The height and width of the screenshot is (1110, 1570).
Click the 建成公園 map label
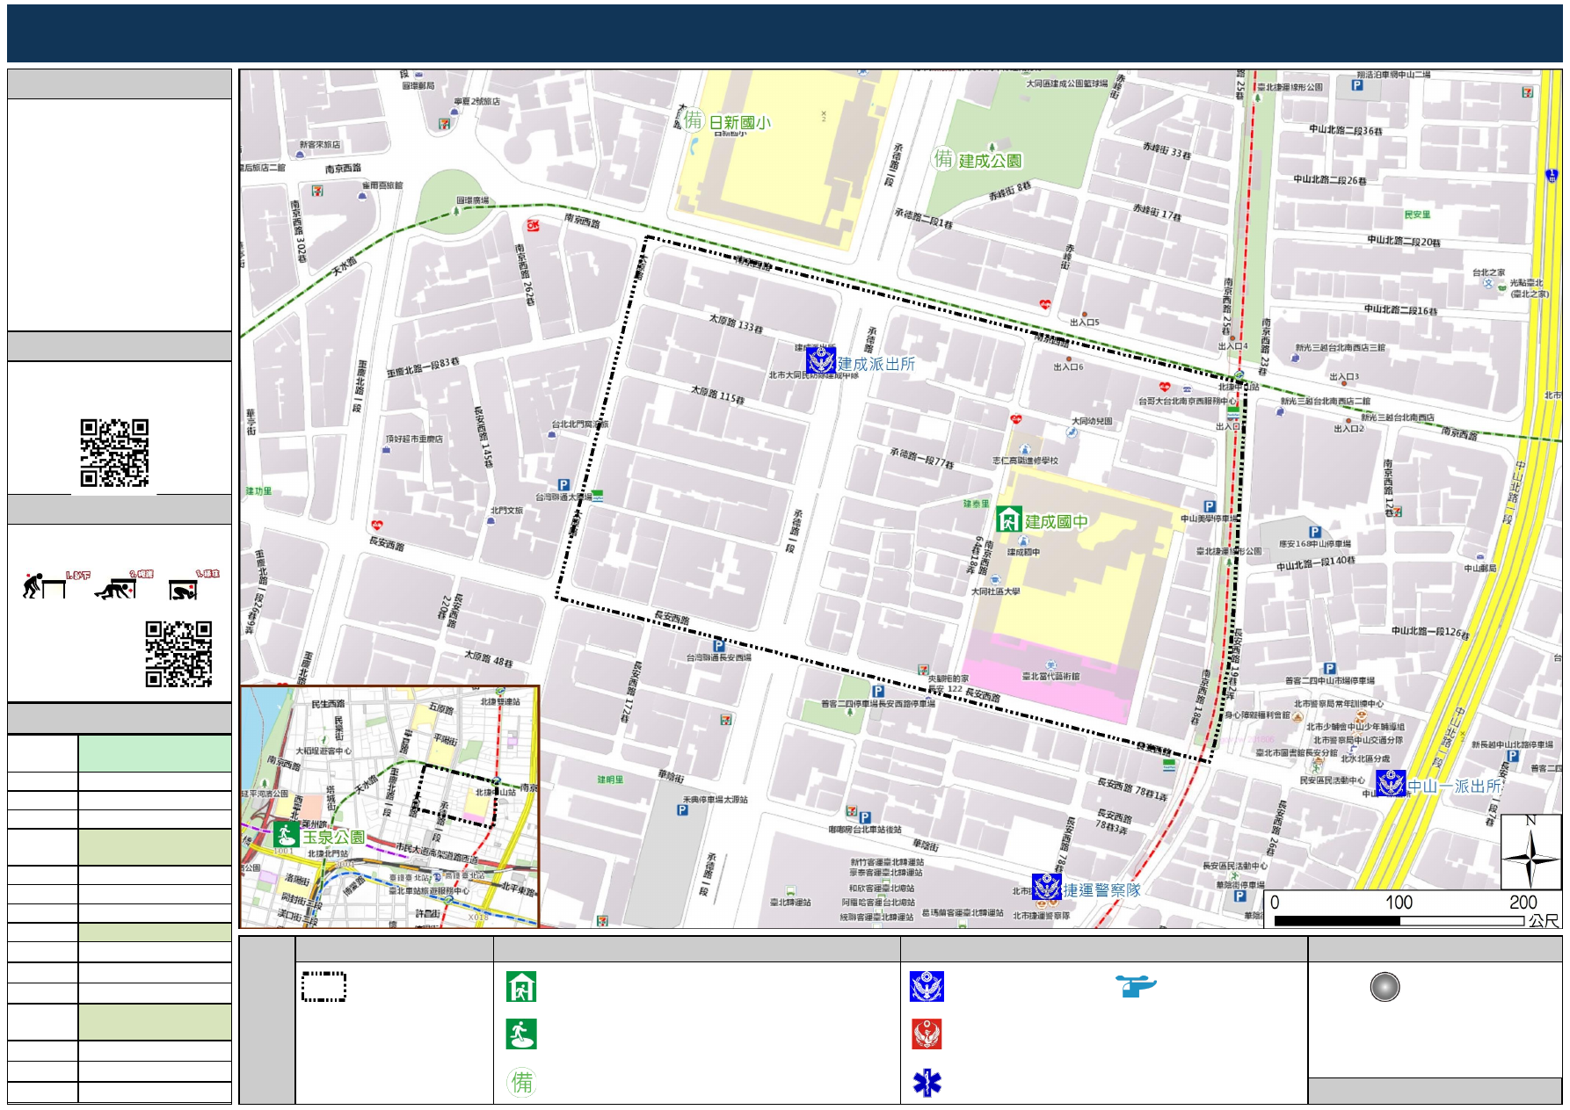991,161
